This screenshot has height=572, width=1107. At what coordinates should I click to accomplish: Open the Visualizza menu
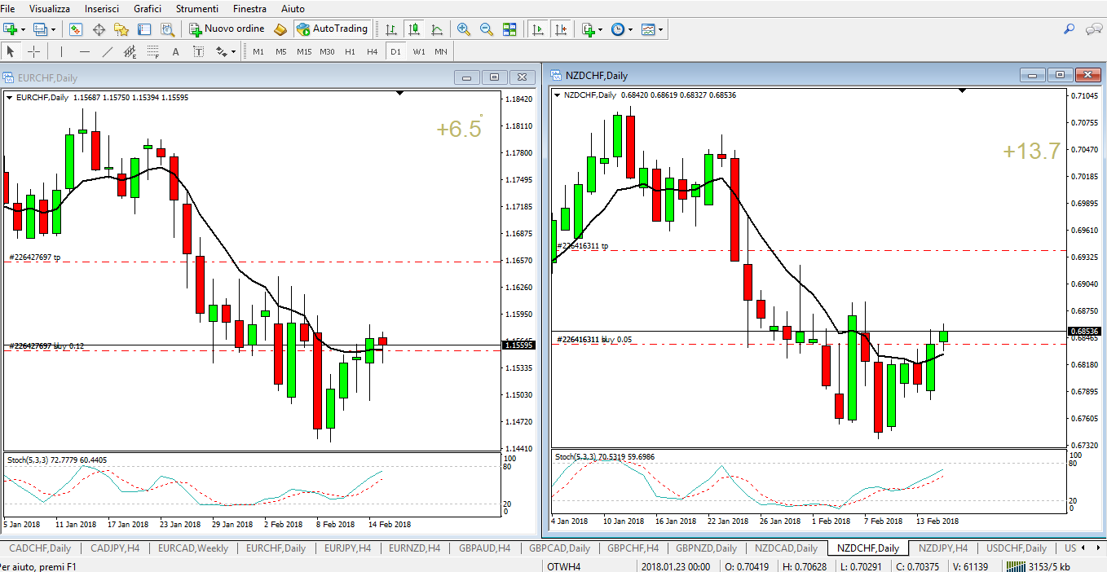point(49,8)
